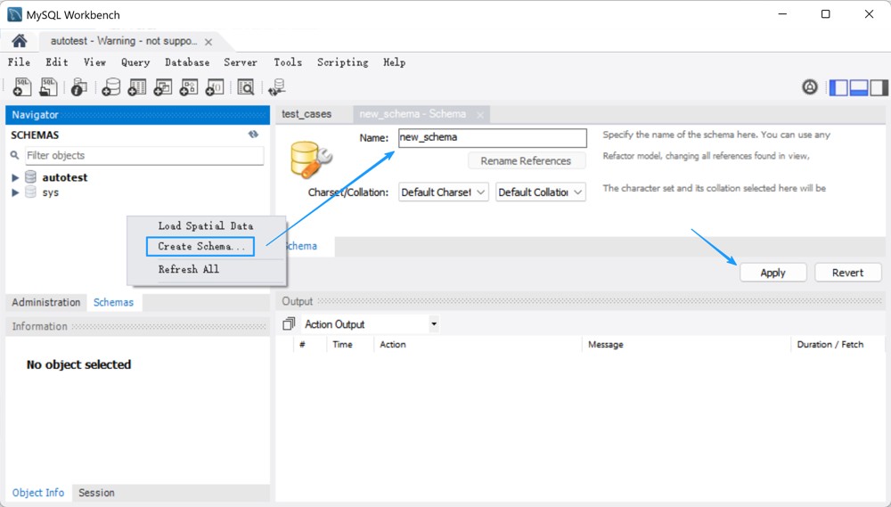This screenshot has height=507, width=891.
Task: Open the Tools menu
Action: click(x=288, y=62)
